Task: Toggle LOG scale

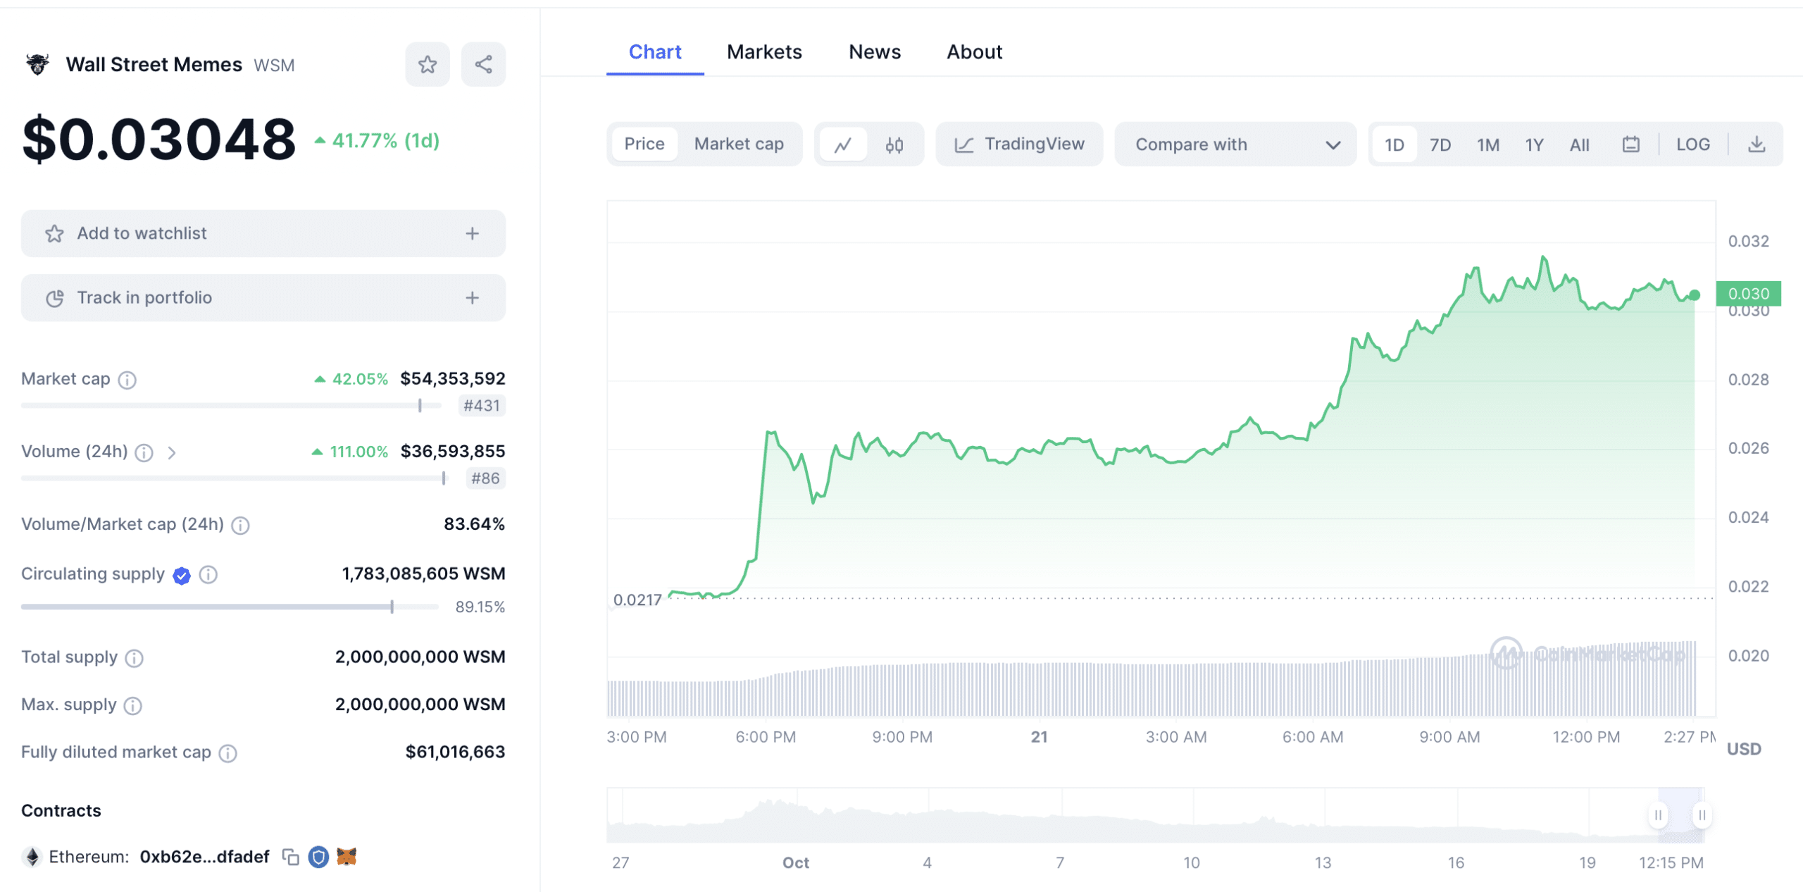Action: (x=1692, y=144)
